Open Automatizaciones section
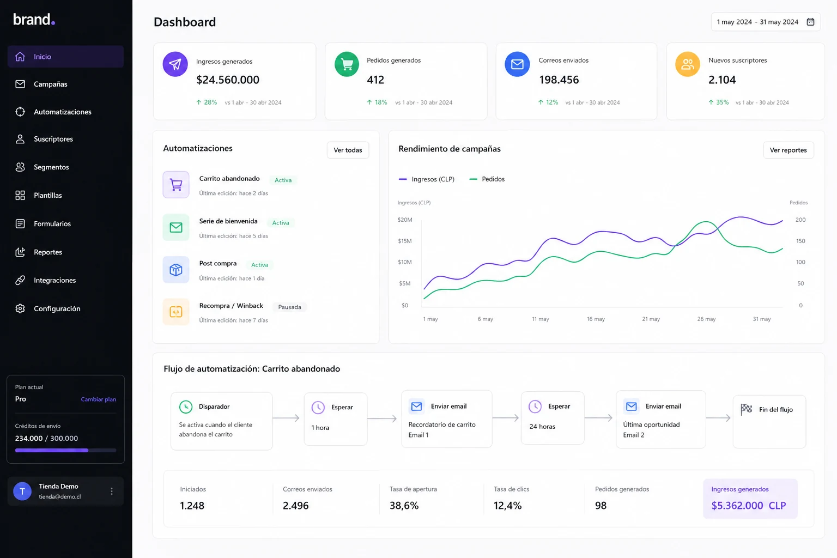 click(65, 112)
